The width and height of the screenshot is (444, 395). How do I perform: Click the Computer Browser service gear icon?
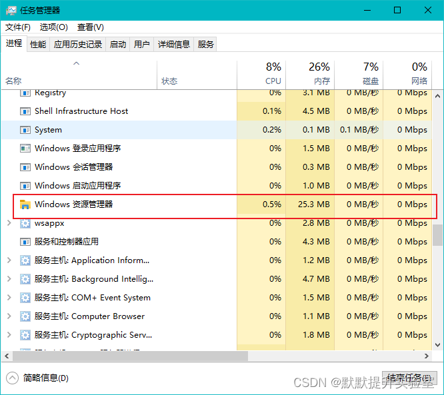(x=25, y=316)
